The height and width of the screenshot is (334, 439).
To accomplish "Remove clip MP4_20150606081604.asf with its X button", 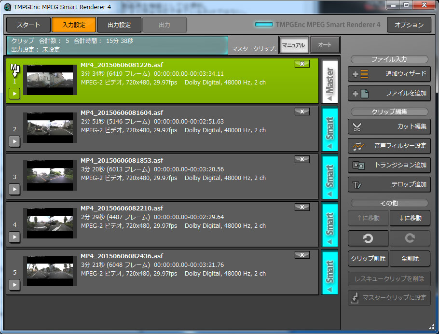I will [302, 111].
